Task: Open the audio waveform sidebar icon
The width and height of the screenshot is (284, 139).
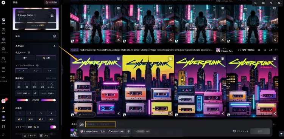Action: pyautogui.click(x=3, y=68)
